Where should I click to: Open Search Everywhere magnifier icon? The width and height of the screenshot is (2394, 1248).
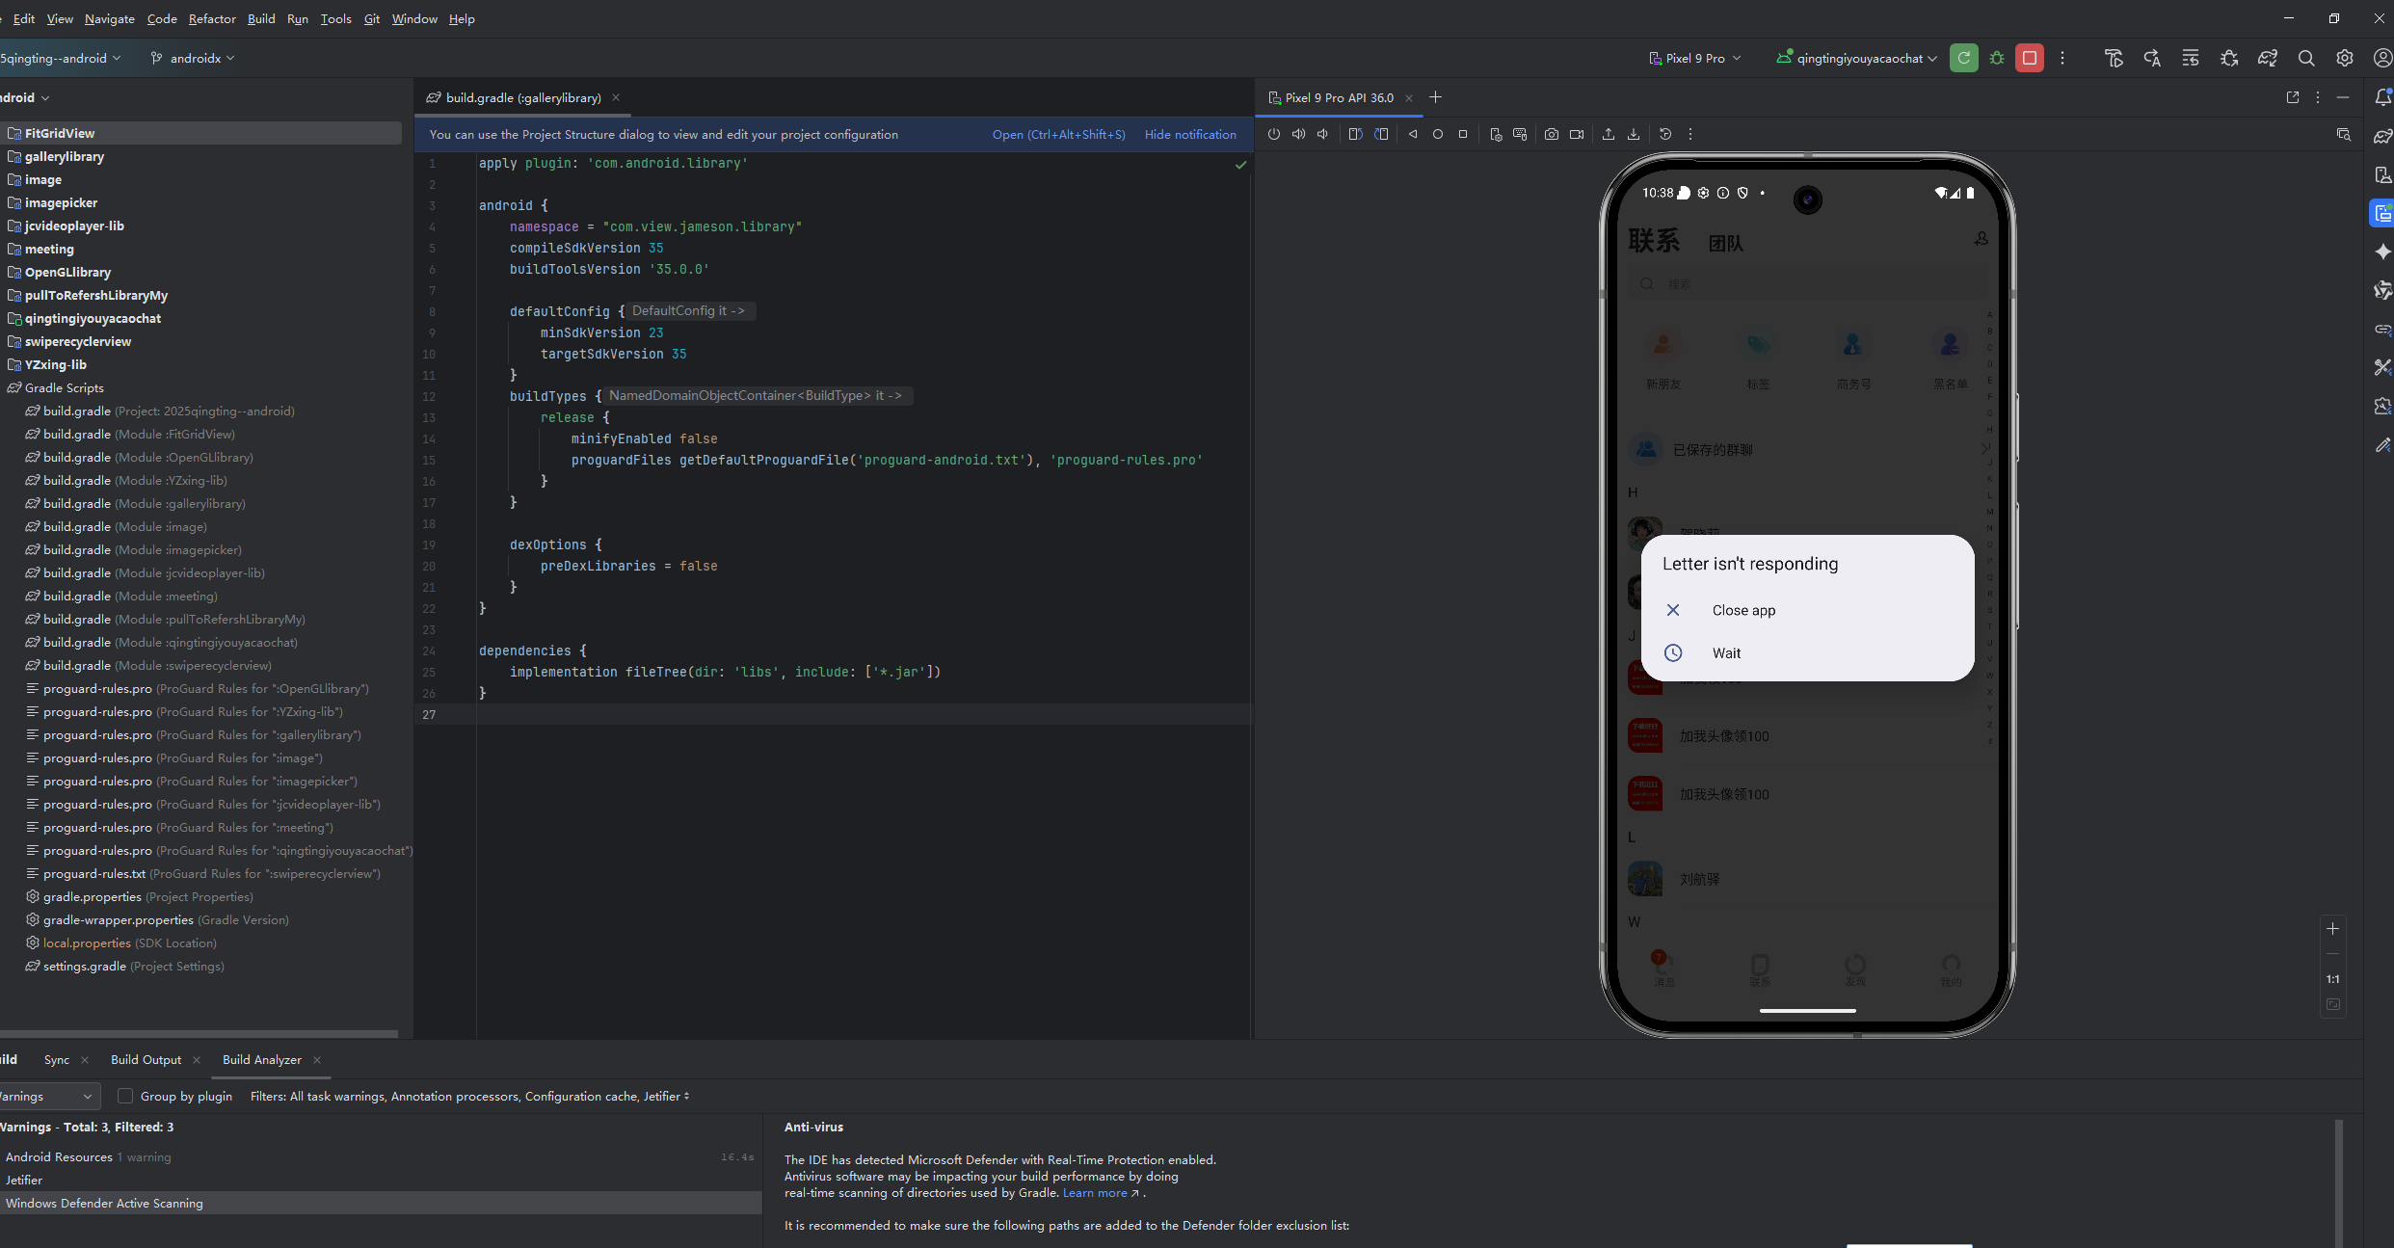coord(2306,59)
